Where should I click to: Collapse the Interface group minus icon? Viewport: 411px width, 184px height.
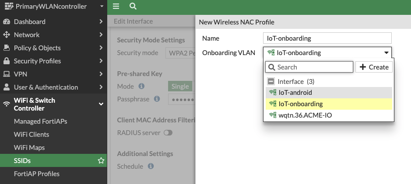271,81
